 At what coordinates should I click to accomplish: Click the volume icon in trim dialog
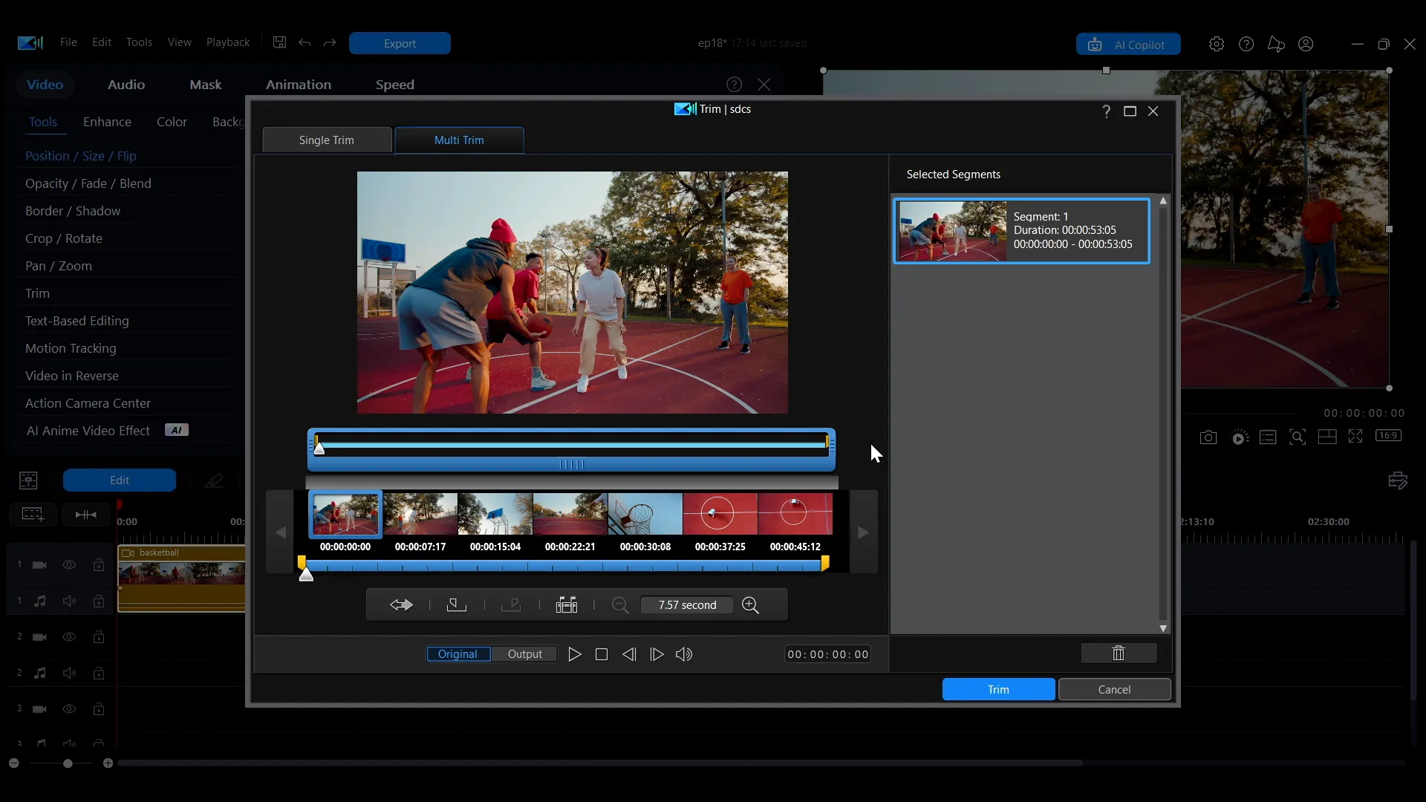coord(684,654)
